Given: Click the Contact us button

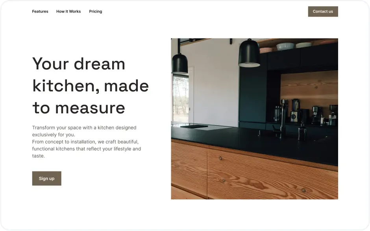Looking at the screenshot, I should pos(323,11).
